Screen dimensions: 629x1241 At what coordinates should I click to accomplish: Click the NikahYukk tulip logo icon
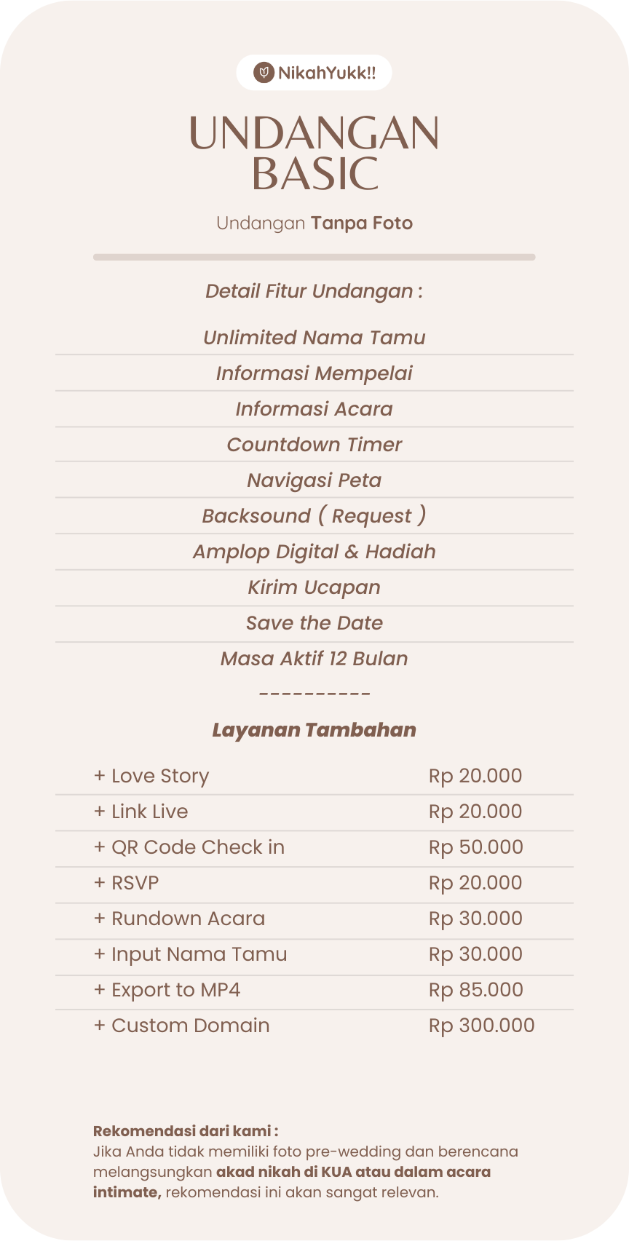click(263, 73)
